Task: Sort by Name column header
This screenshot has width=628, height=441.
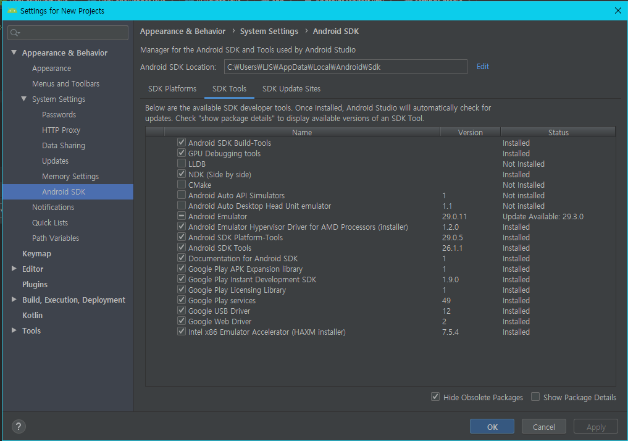Action: [x=302, y=132]
